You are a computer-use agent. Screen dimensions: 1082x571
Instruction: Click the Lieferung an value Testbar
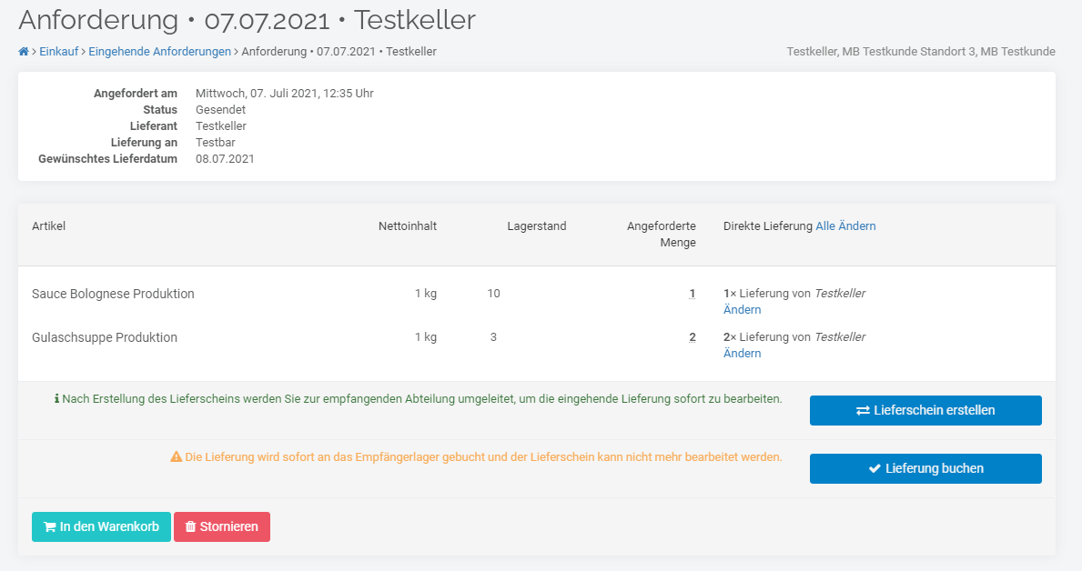click(216, 142)
